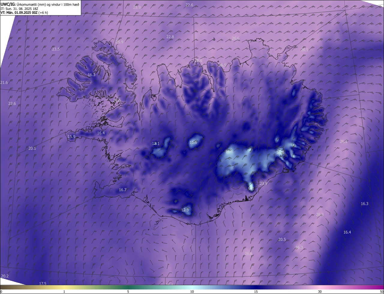The width and height of the screenshot is (384, 294).
Task: Click the 17.5 value label
Action: (43, 284)
